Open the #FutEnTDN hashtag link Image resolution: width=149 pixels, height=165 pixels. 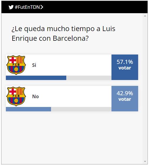(27, 7)
